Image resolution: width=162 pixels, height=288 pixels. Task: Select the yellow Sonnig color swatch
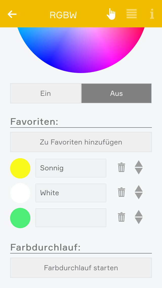coord(20,168)
